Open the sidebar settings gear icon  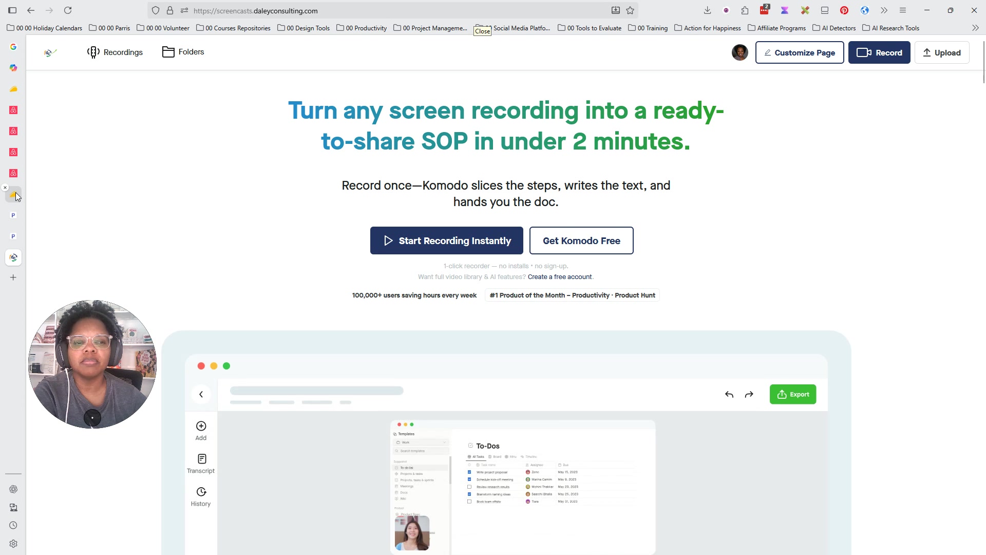pyautogui.click(x=13, y=544)
